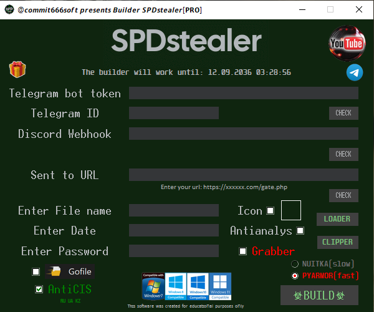374x312 pixels.
Task: Click the Gofile logo button
Action: click(x=70, y=271)
